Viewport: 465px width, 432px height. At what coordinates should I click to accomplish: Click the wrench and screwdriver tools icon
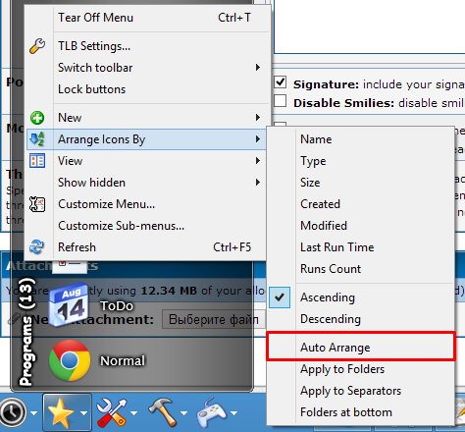(x=112, y=412)
